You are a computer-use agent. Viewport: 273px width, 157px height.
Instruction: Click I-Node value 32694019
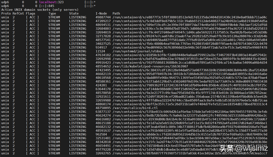[x=103, y=33]
